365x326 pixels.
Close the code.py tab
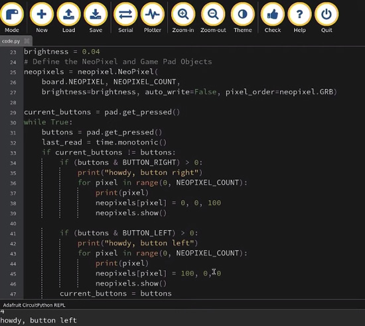(x=27, y=41)
